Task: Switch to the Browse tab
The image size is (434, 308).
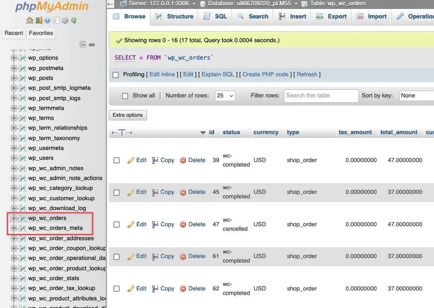Action: click(x=129, y=17)
